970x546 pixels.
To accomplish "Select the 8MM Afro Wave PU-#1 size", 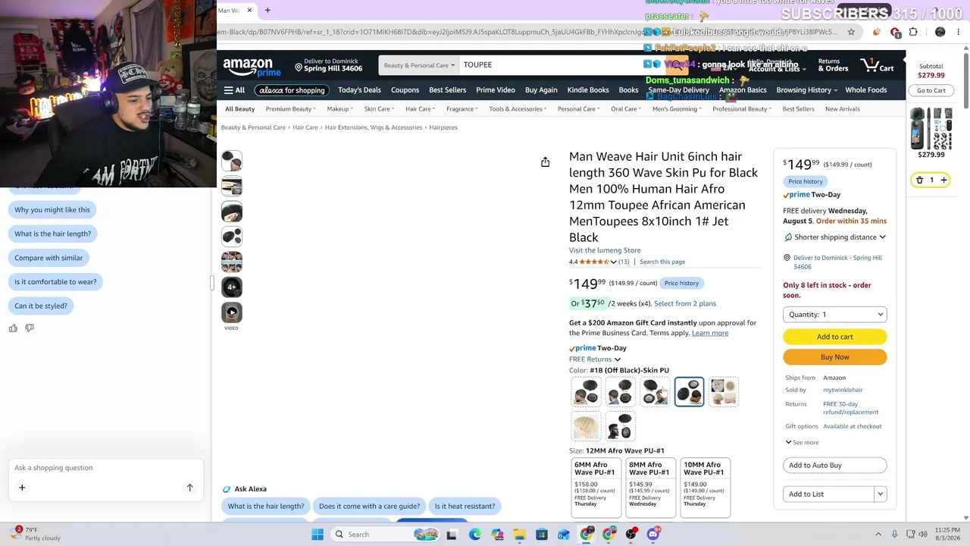I will (650, 487).
